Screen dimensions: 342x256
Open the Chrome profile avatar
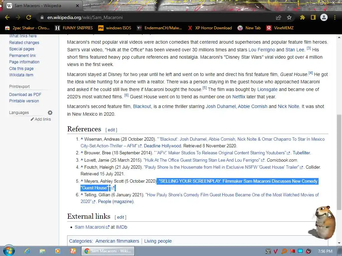(324, 17)
